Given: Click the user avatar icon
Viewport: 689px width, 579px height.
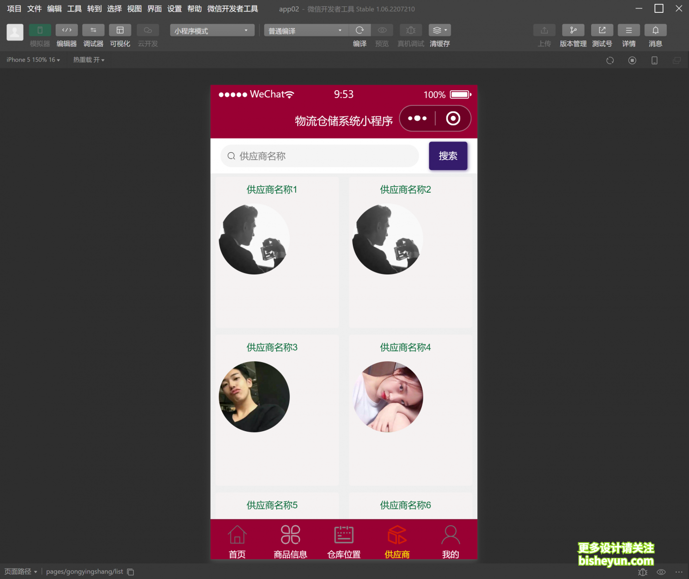Looking at the screenshot, I should tap(15, 32).
